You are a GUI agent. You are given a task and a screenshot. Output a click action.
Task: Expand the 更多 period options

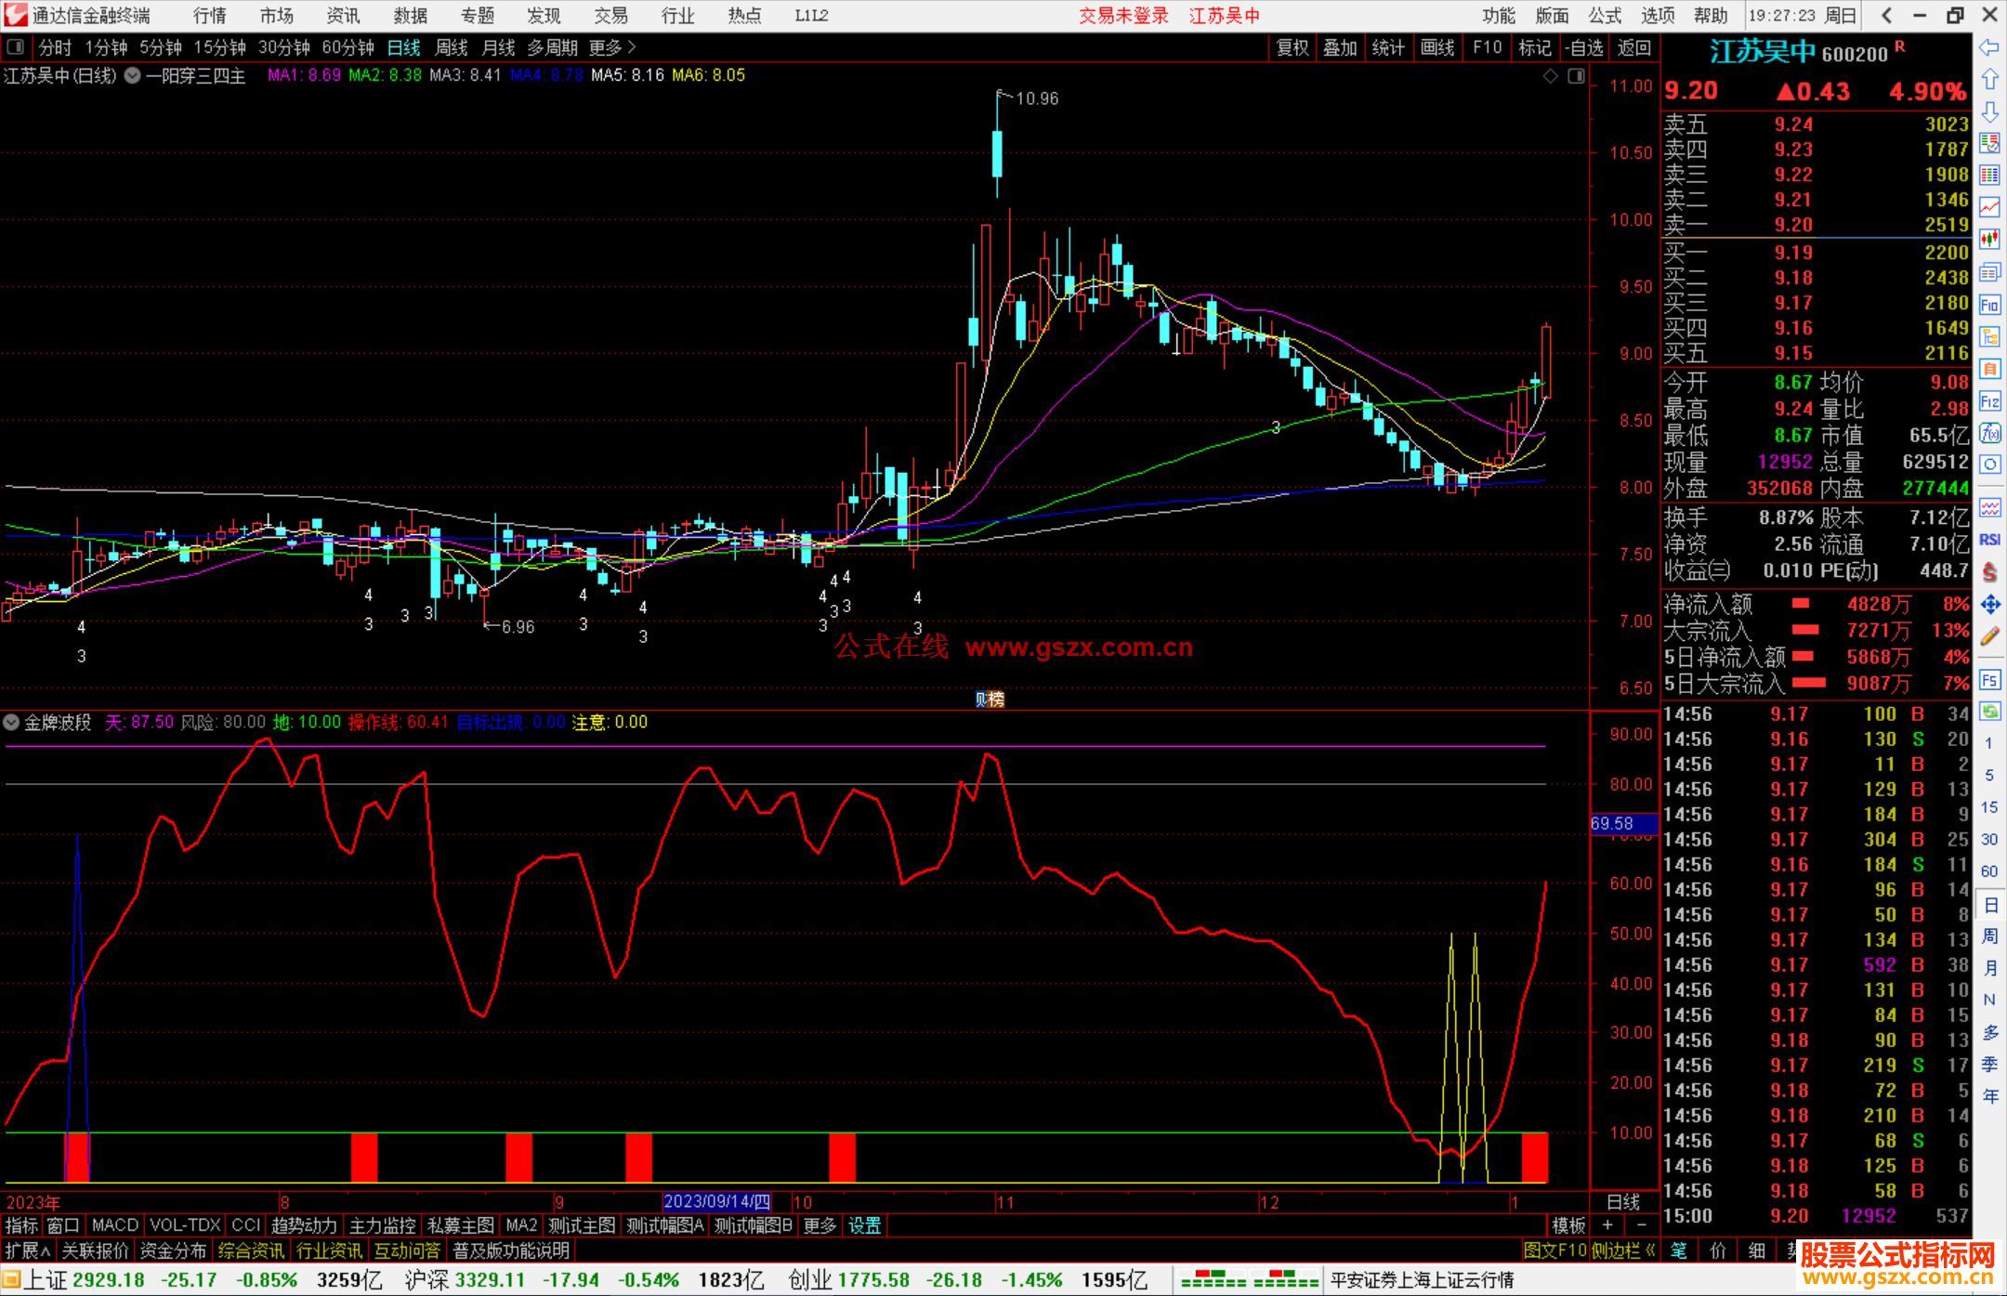click(x=612, y=47)
